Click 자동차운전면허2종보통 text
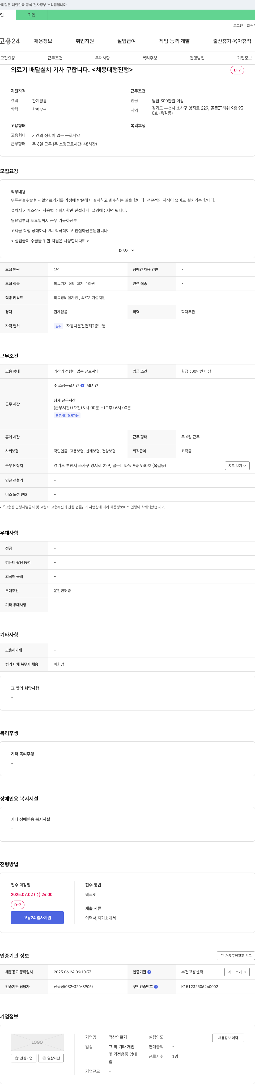 (86, 326)
